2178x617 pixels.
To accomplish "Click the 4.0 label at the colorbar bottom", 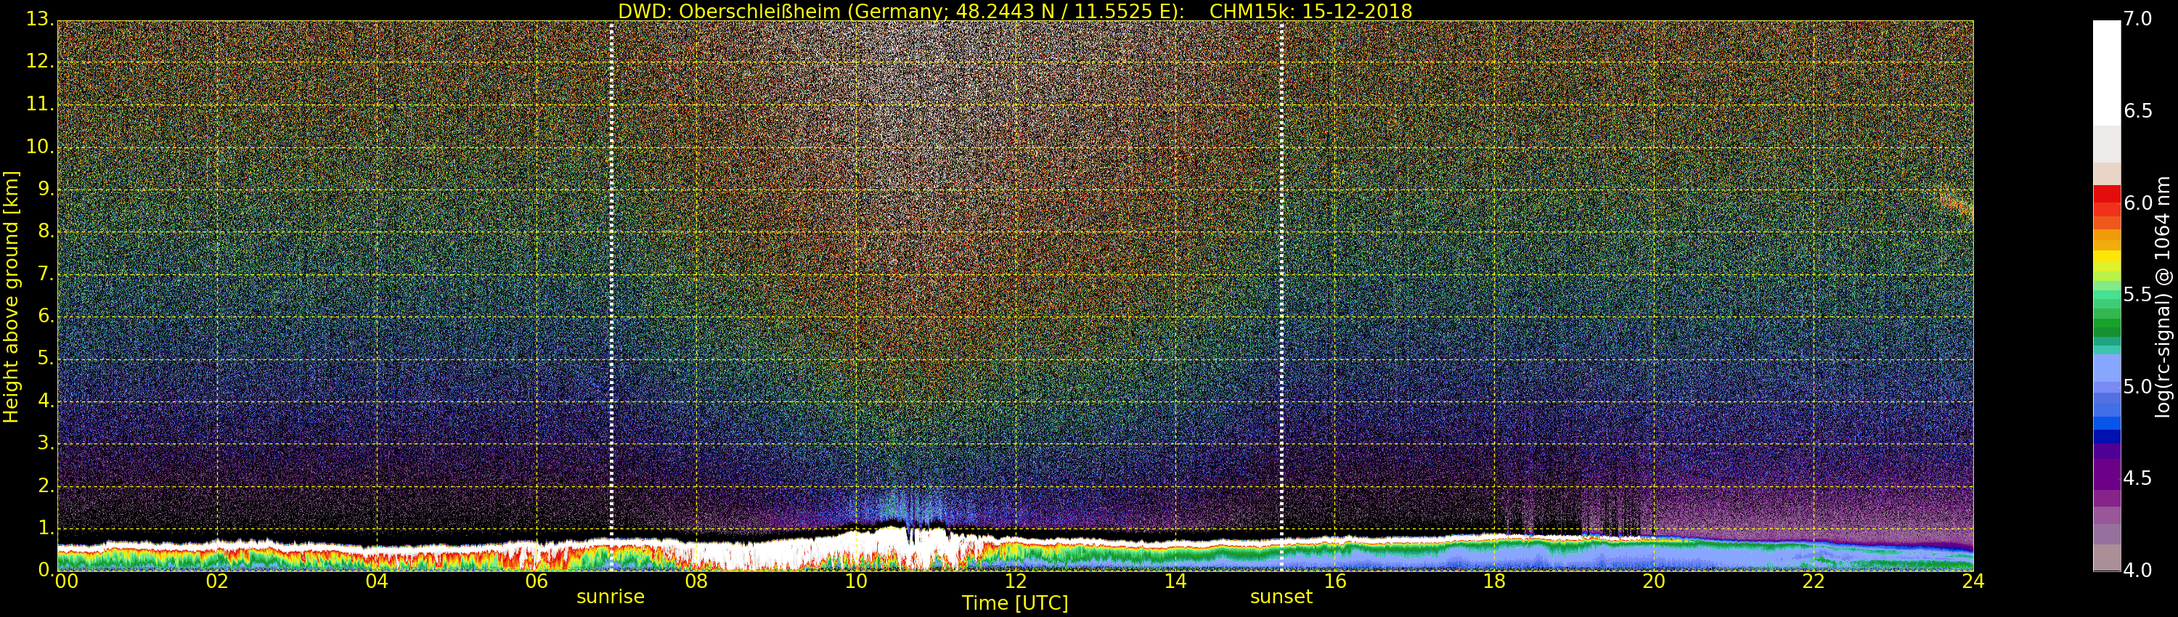I will click(x=2137, y=571).
